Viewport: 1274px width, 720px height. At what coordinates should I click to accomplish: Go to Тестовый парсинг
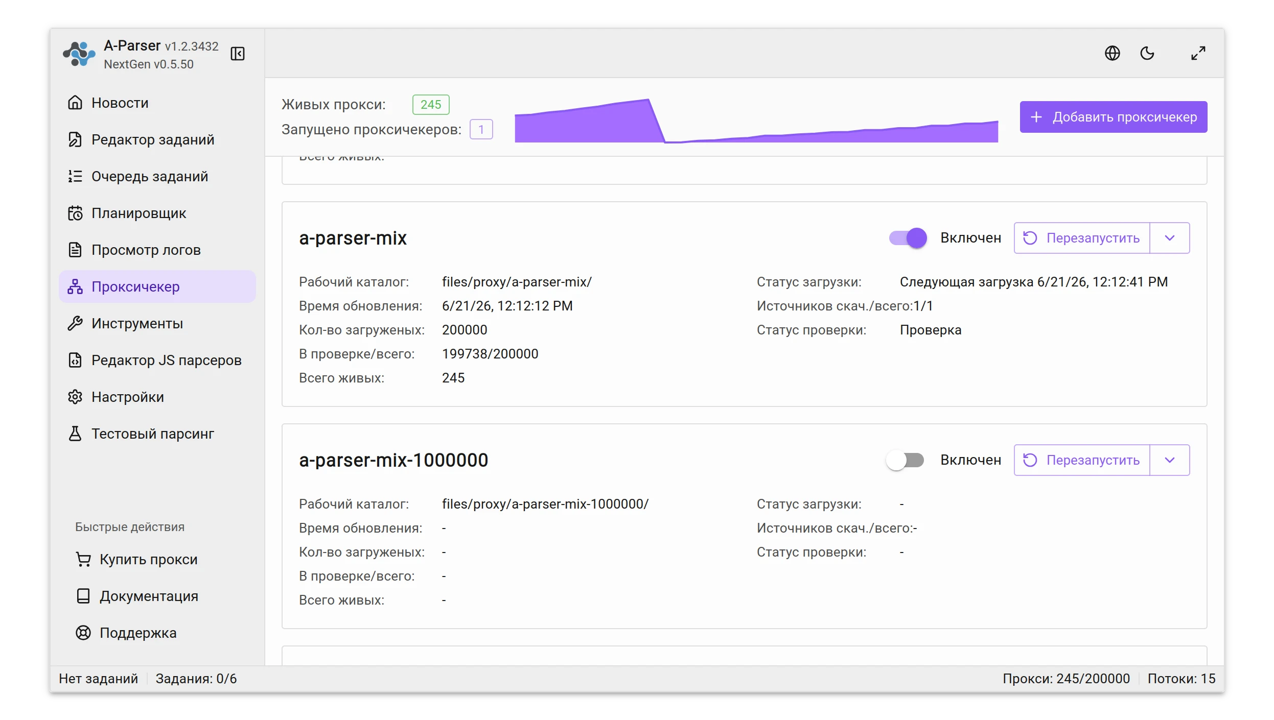coord(157,434)
